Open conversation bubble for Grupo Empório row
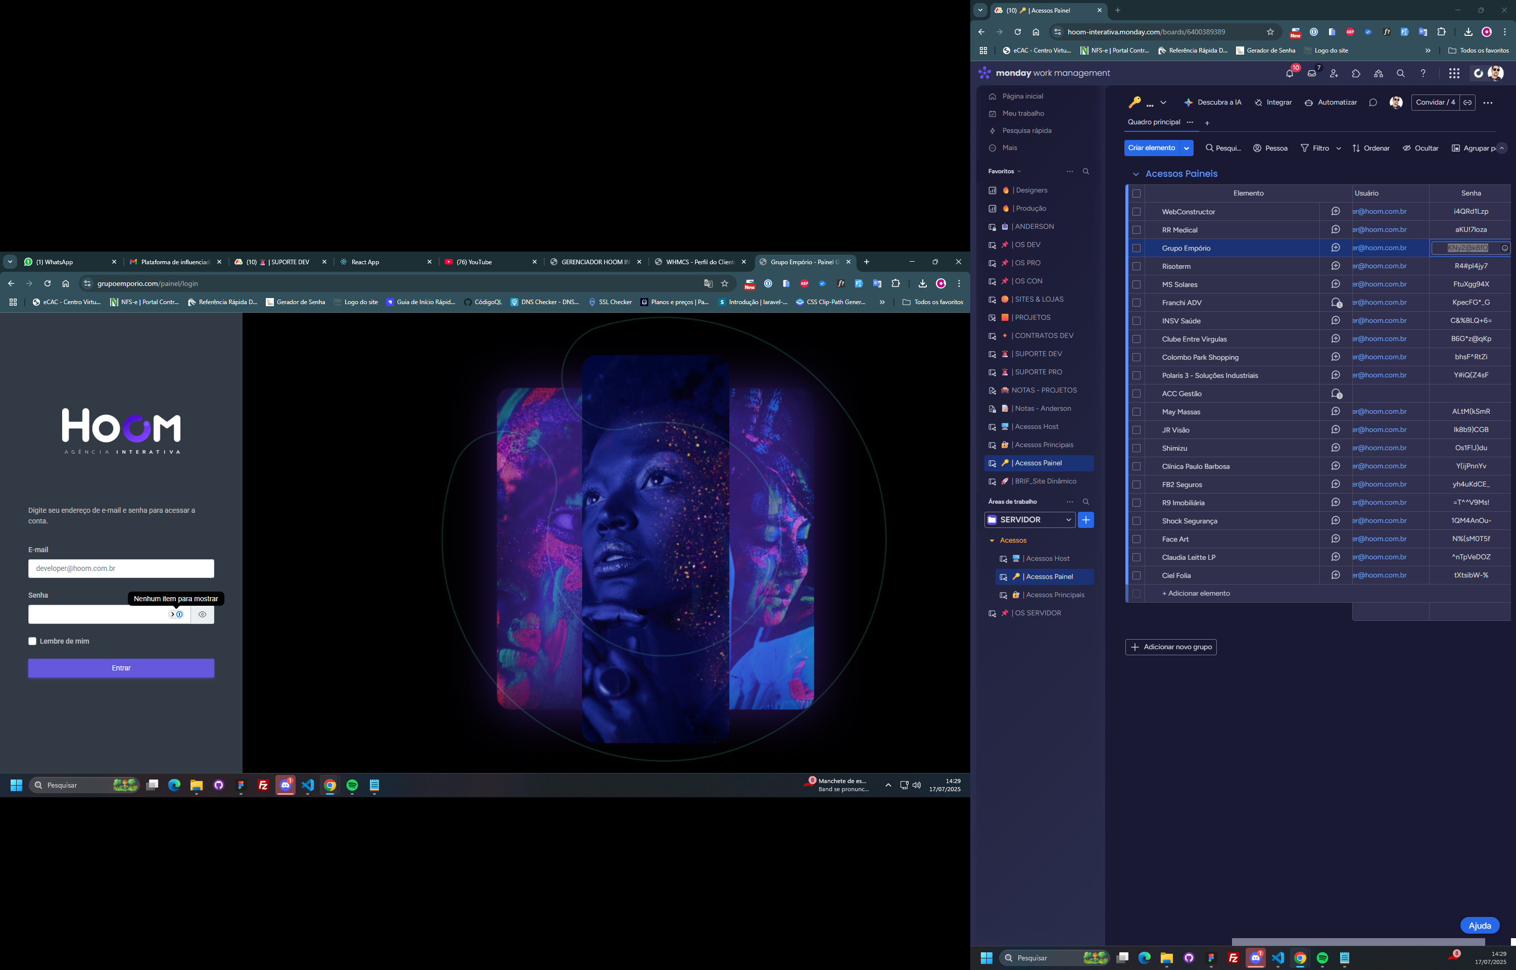 [1335, 248]
